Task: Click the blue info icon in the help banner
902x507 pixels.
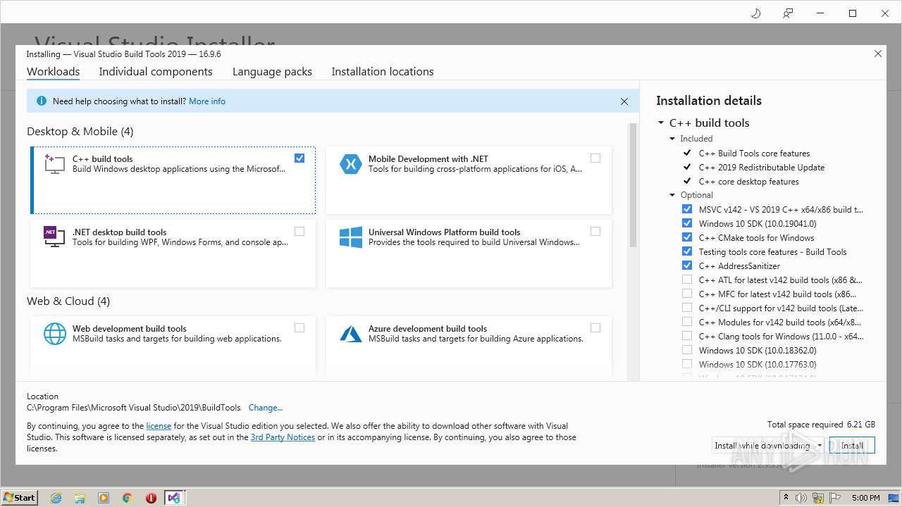Action: [41, 101]
